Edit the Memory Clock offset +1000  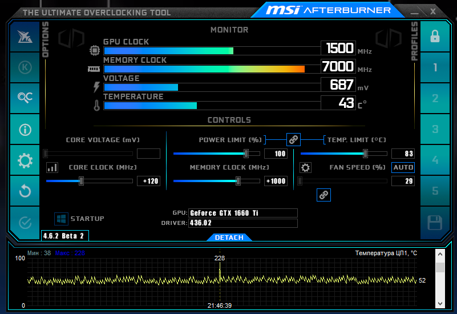(x=276, y=181)
